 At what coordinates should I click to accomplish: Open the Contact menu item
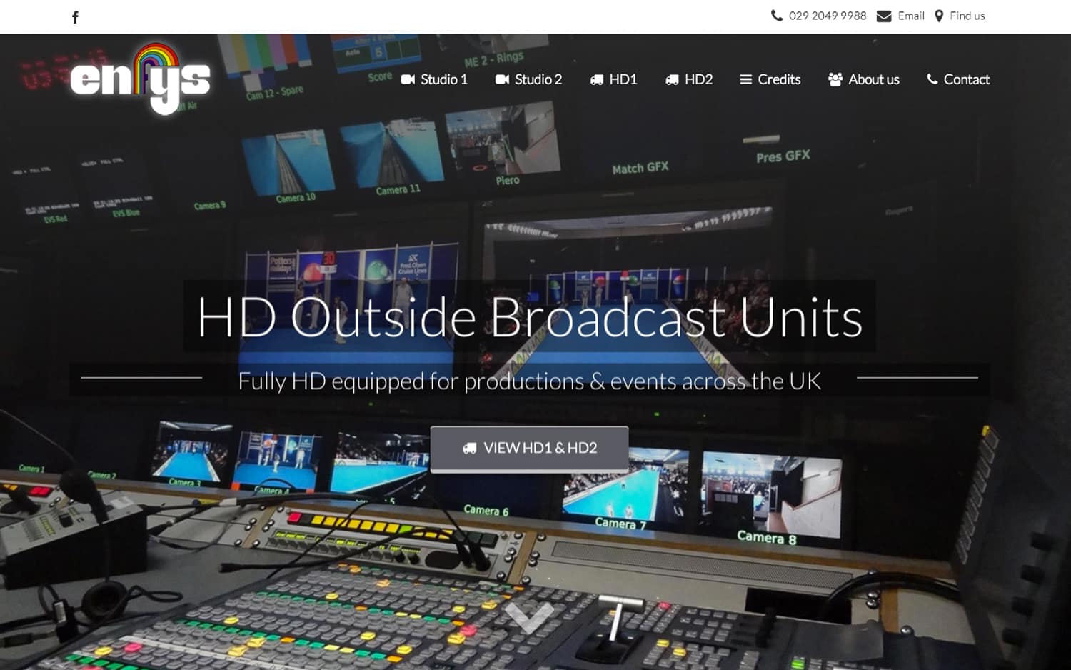(966, 79)
